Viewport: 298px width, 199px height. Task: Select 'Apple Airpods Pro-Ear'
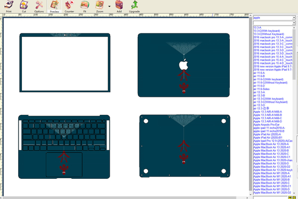(x=266, y=125)
